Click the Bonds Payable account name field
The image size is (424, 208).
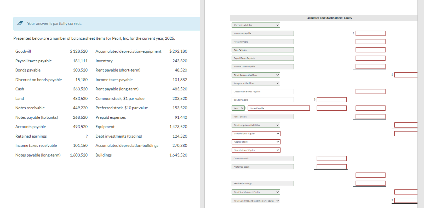click(263, 100)
